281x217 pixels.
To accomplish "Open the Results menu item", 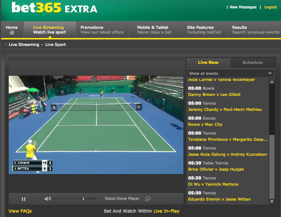I will 254,30.
